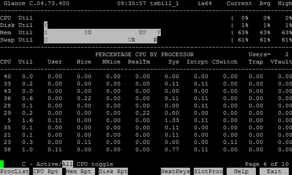This screenshot has width=292, height=175.
Task: Click the PERCENTAGE CPU BY PROCESSOR title
Action: [x=144, y=54]
